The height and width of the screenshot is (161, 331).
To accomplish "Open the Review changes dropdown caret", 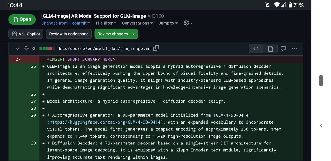I will (x=134, y=34).
